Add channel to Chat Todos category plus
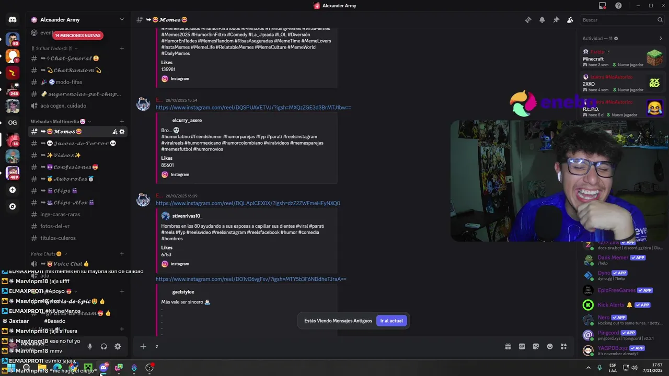The width and height of the screenshot is (669, 376). click(x=122, y=49)
